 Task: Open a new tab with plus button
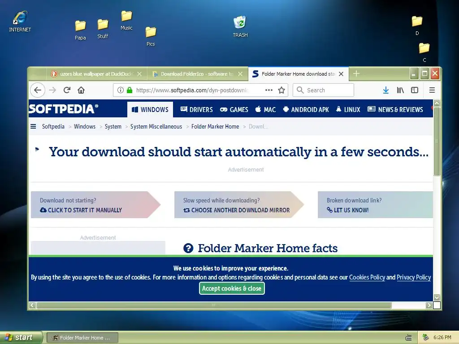(356, 73)
